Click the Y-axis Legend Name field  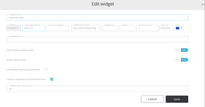coord(34,28)
